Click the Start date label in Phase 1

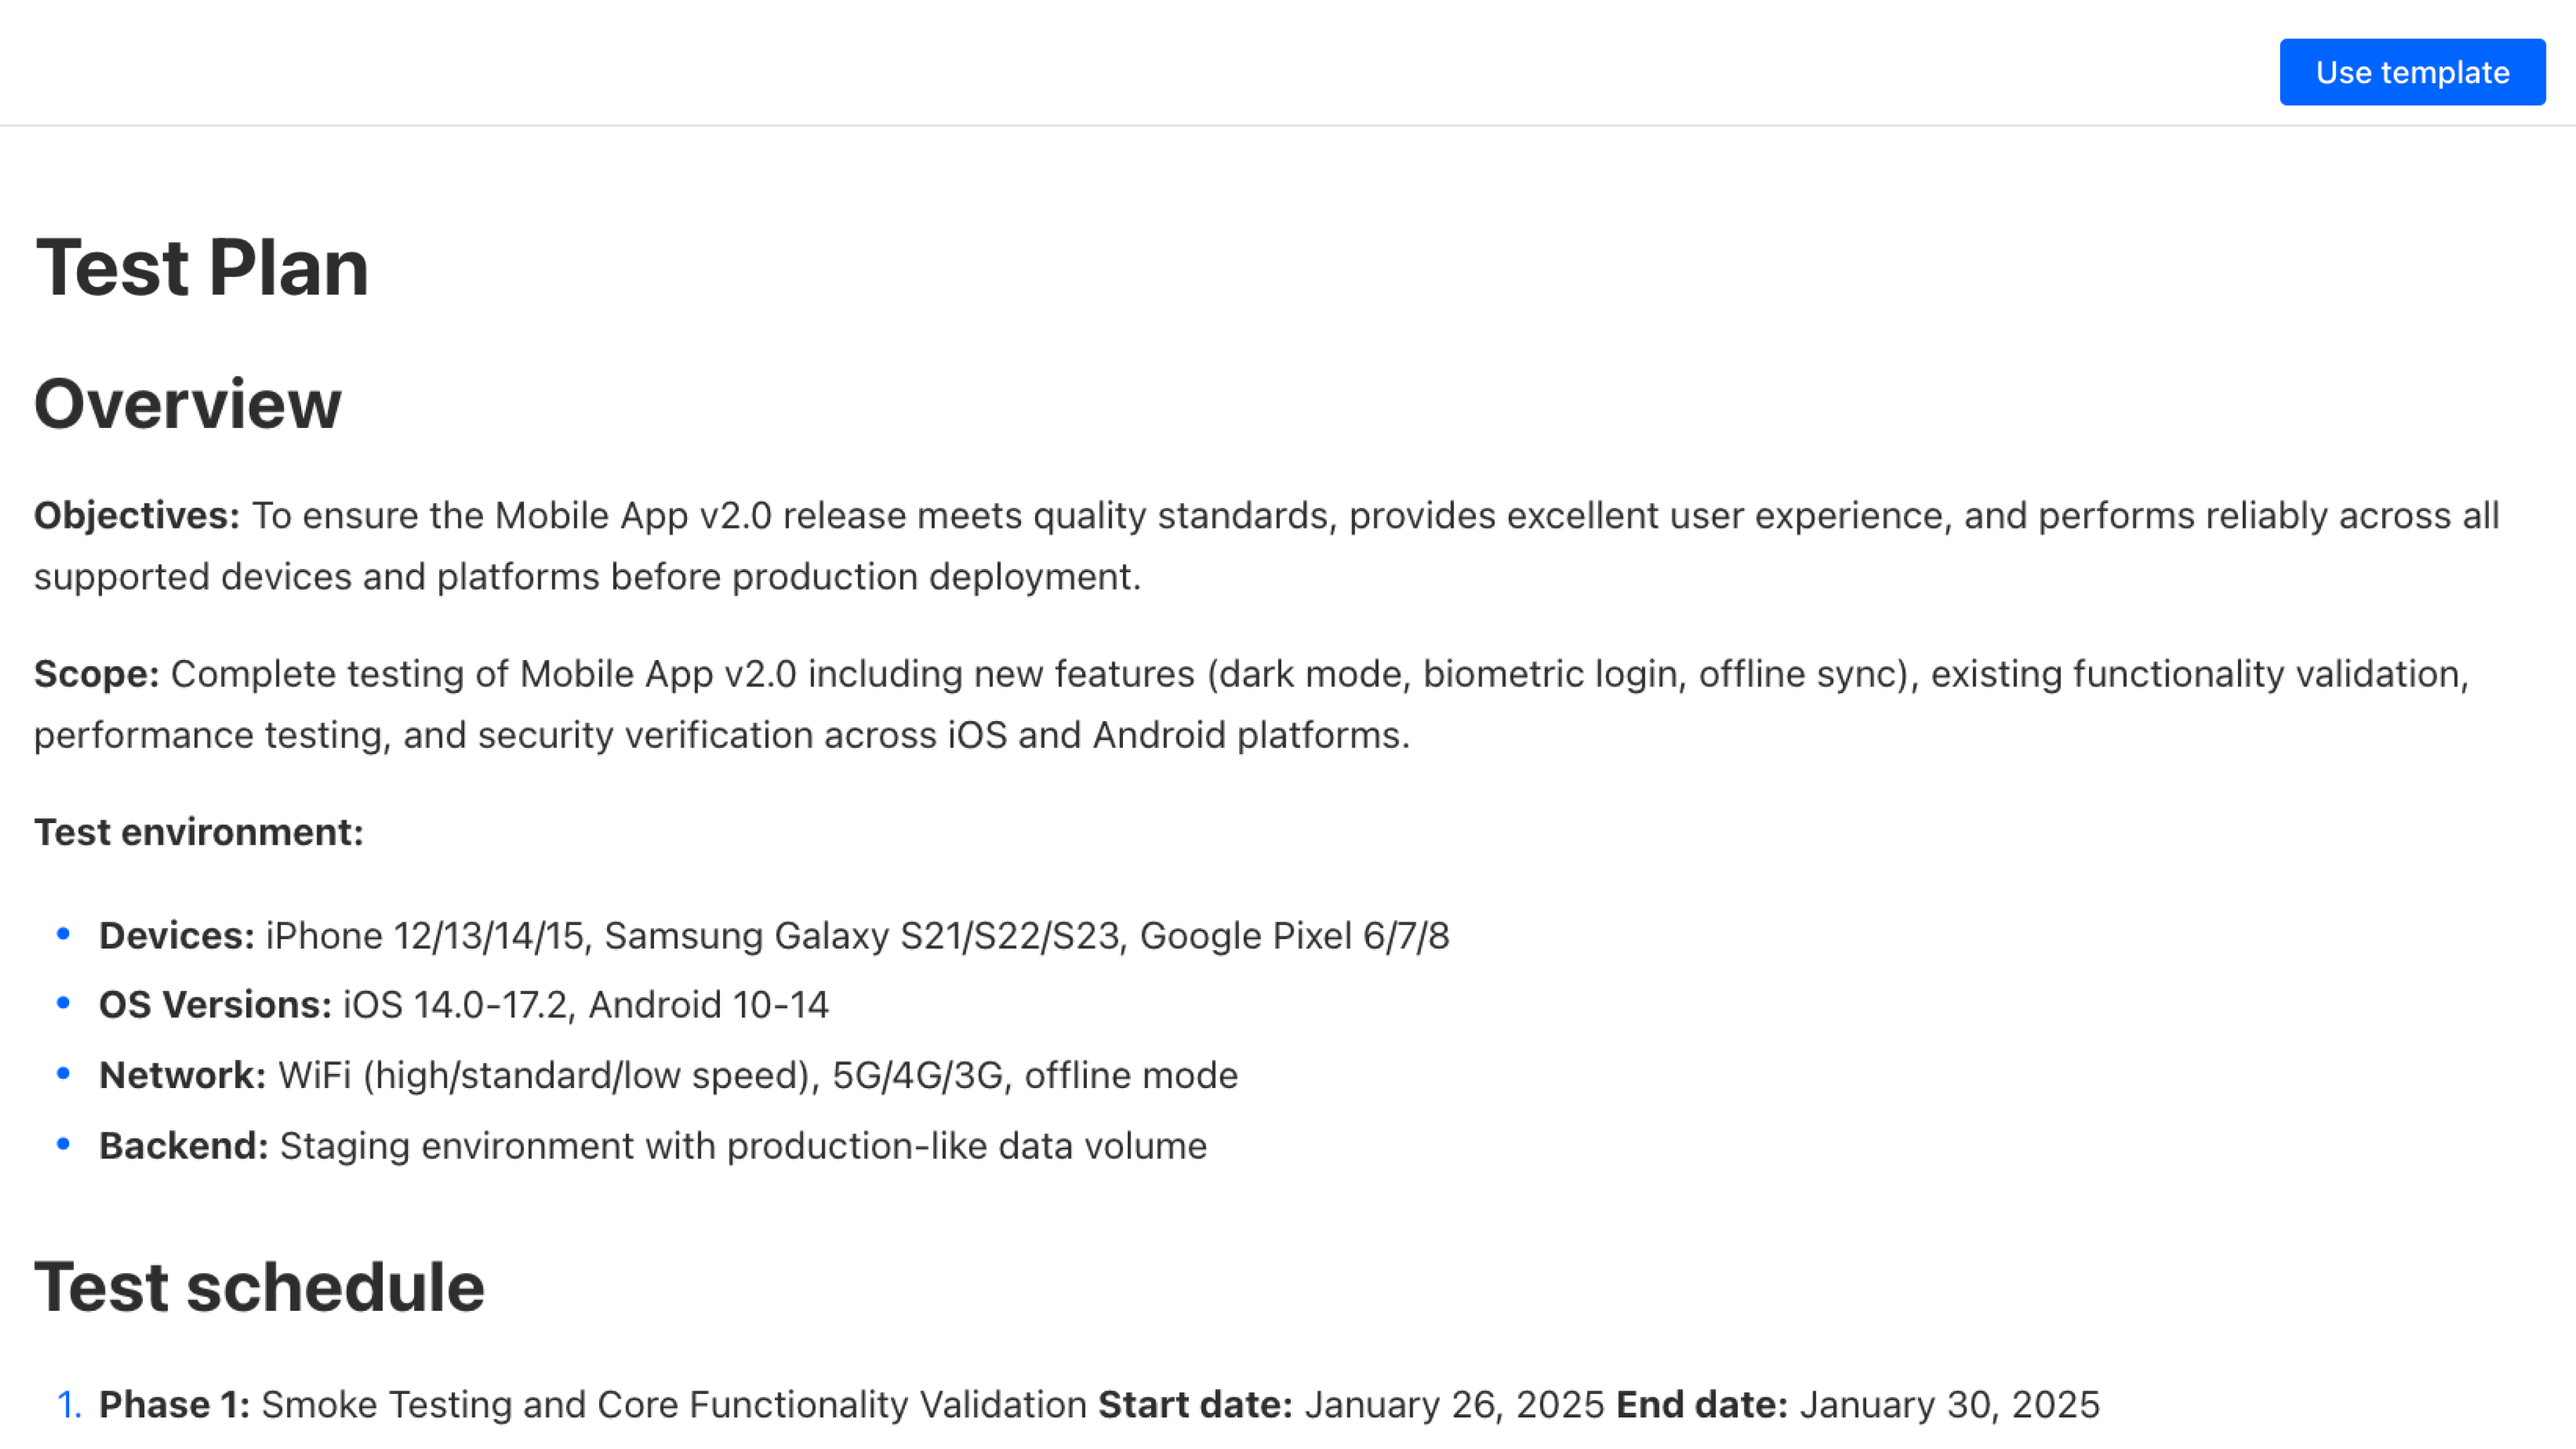1195,1405
